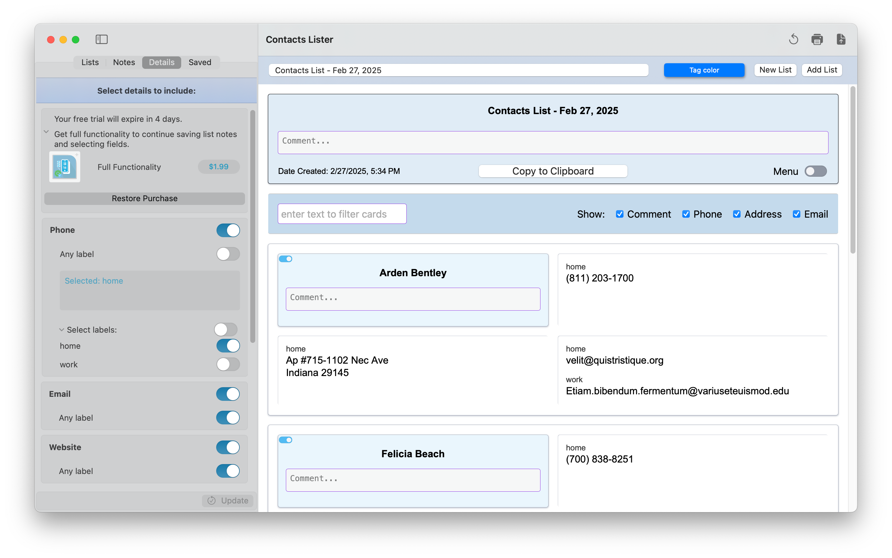Click the list Comment field
This screenshot has width=892, height=558.
click(553, 143)
